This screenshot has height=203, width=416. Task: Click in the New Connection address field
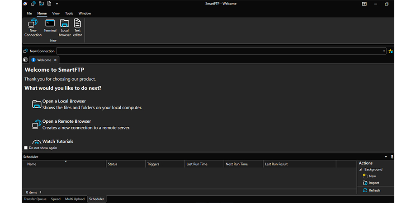point(219,51)
